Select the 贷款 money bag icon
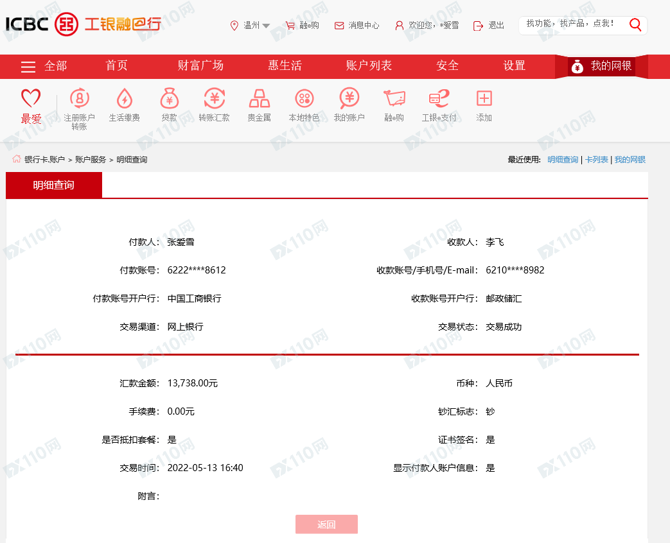This screenshot has width=670, height=543. click(x=169, y=99)
